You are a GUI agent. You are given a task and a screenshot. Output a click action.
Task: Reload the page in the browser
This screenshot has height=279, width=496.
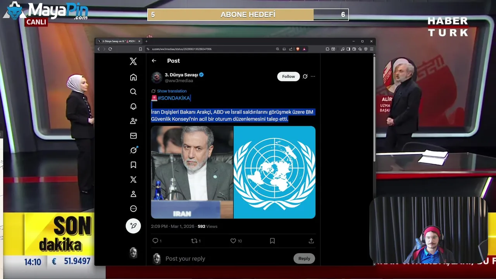click(110, 49)
